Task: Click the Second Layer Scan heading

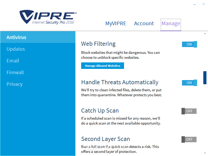Action: click(x=106, y=139)
